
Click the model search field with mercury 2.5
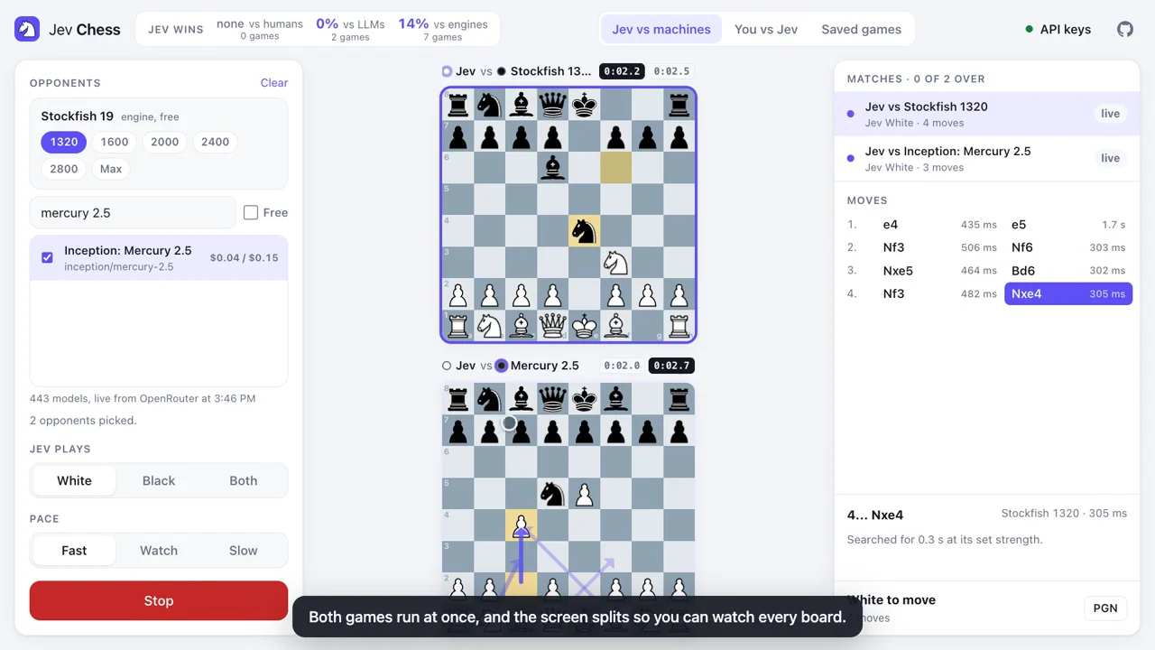(133, 213)
